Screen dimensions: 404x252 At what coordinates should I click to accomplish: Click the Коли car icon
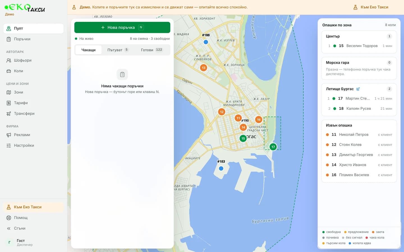pos(9,71)
